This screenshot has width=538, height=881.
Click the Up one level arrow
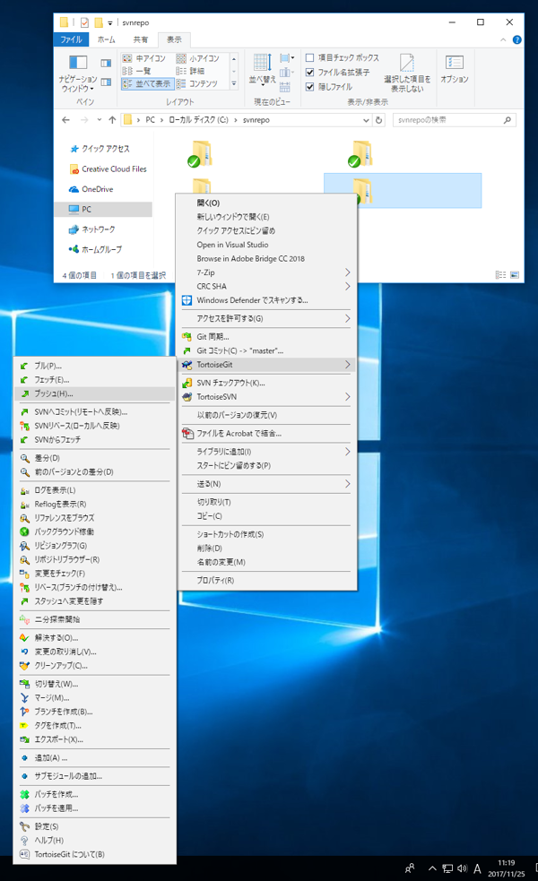click(112, 120)
